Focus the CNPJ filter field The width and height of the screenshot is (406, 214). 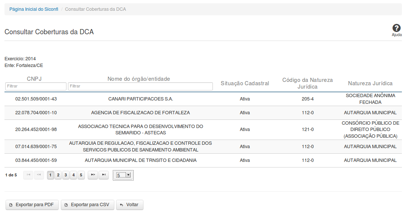tap(36, 86)
